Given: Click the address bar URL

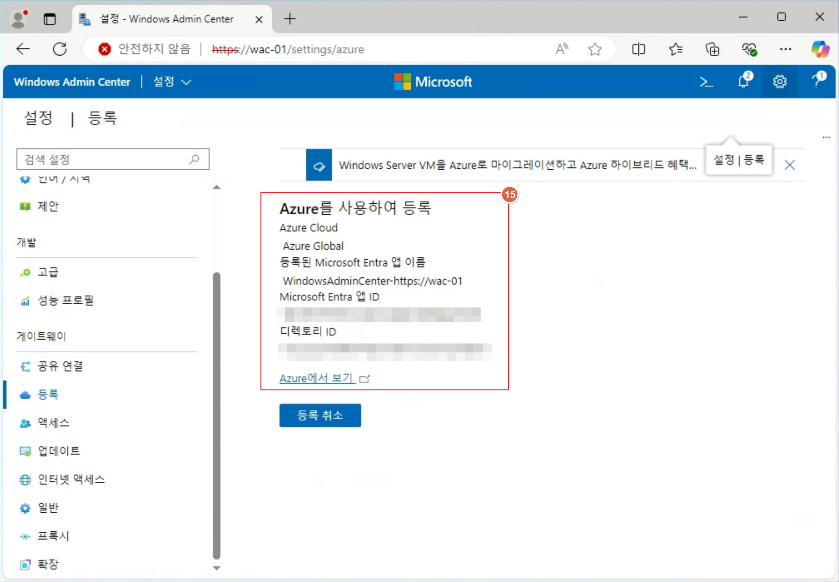Looking at the screenshot, I should click(x=288, y=49).
